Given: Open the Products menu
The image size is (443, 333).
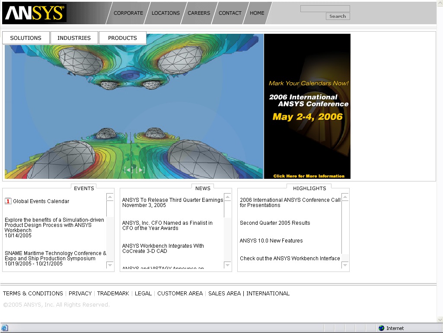Looking at the screenshot, I should click(x=122, y=38).
